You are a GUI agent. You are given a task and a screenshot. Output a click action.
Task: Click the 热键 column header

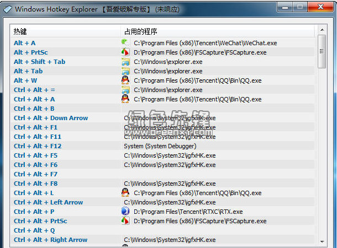coord(65,31)
